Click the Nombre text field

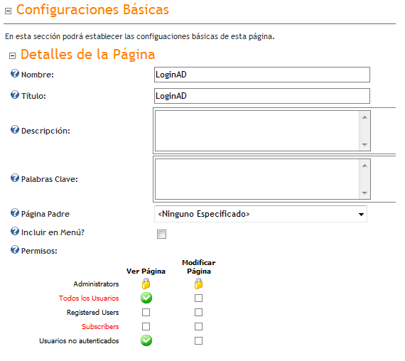click(262, 75)
